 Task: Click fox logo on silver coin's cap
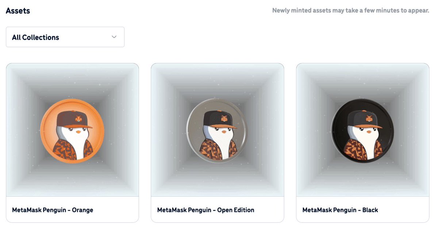click(x=224, y=118)
